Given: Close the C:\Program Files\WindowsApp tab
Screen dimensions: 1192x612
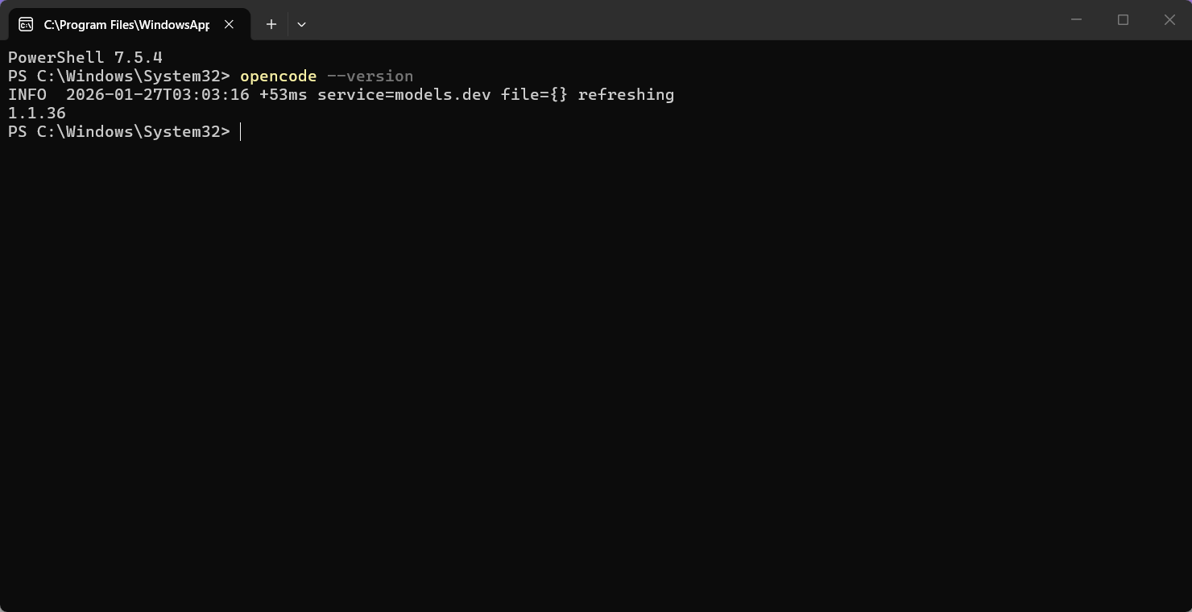Looking at the screenshot, I should (229, 24).
